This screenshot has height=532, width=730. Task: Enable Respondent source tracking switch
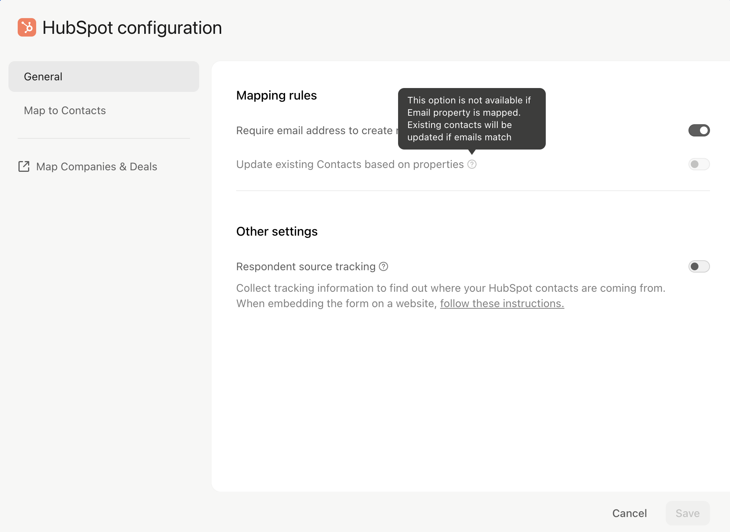(699, 266)
